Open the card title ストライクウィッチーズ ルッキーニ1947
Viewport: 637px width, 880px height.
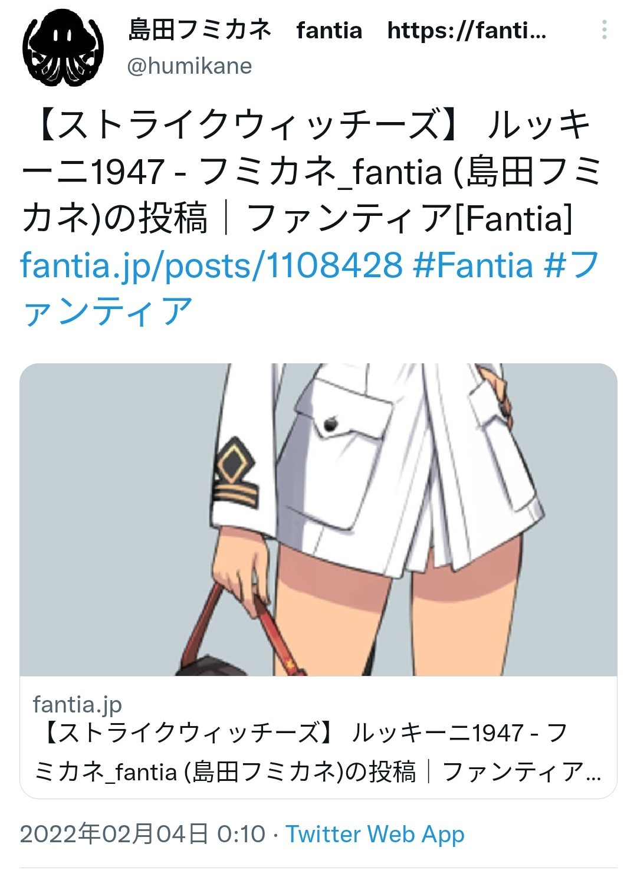point(300,733)
